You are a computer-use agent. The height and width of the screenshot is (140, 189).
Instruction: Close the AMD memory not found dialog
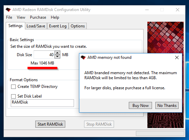(x=177, y=57)
